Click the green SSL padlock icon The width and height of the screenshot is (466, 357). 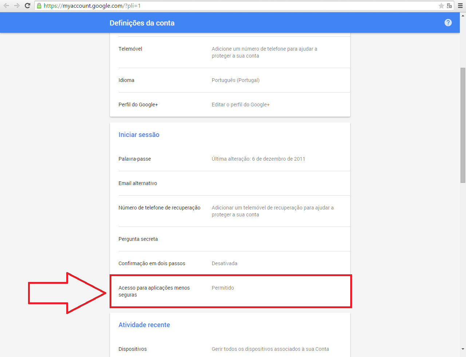pyautogui.click(x=39, y=6)
